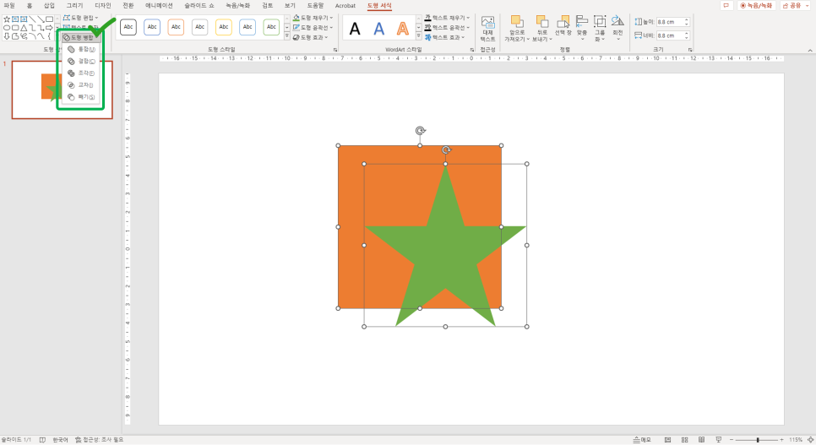Open the WordArt 스타일 dialog launcher
Screen dimensions: 816x445
472,50
